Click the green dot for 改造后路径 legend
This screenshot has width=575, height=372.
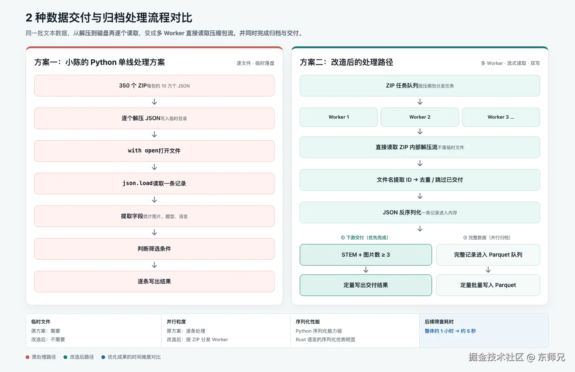pos(65,357)
